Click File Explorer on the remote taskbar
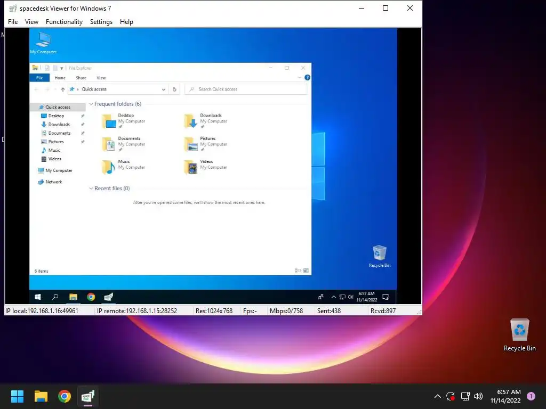The width and height of the screenshot is (546, 409). coord(73,297)
